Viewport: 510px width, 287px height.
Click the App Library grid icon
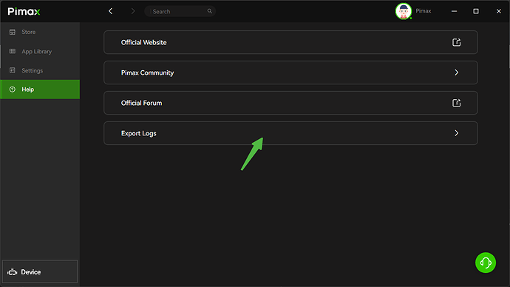point(13,51)
